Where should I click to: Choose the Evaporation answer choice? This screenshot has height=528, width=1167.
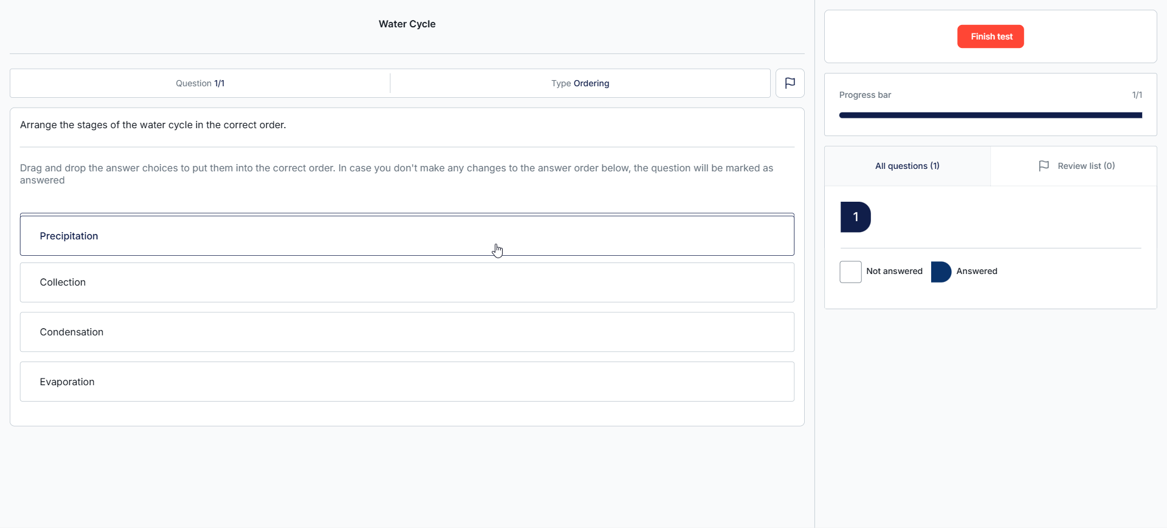[x=407, y=382]
